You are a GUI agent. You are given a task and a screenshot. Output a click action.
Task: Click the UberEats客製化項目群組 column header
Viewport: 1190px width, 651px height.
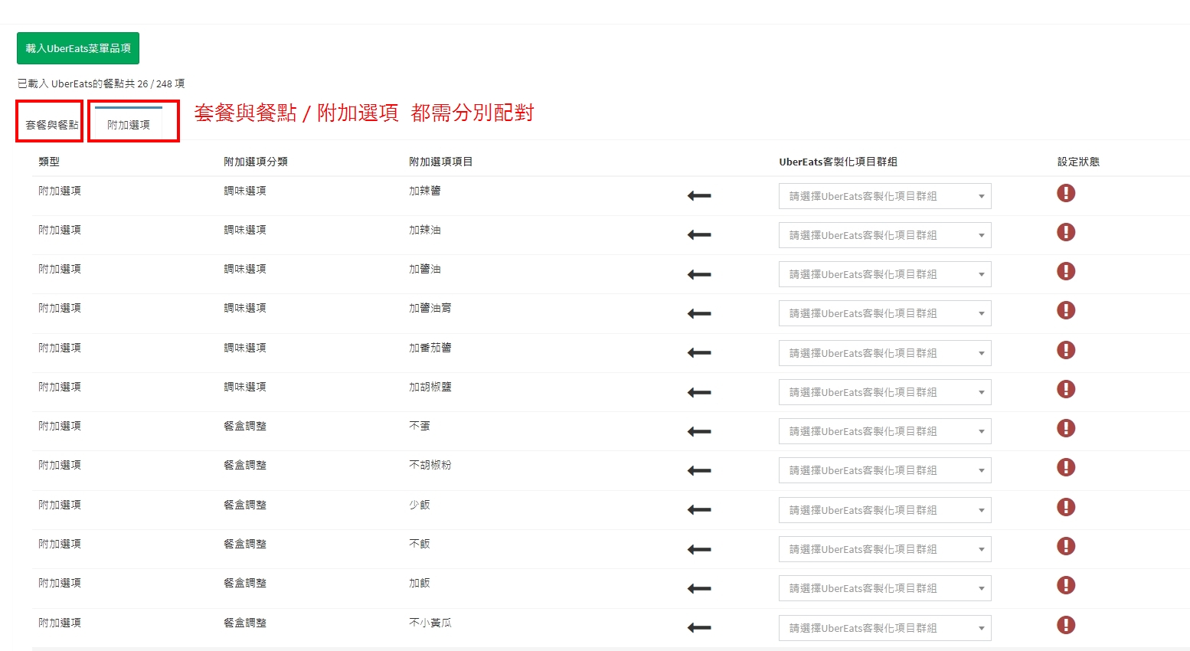[838, 162]
